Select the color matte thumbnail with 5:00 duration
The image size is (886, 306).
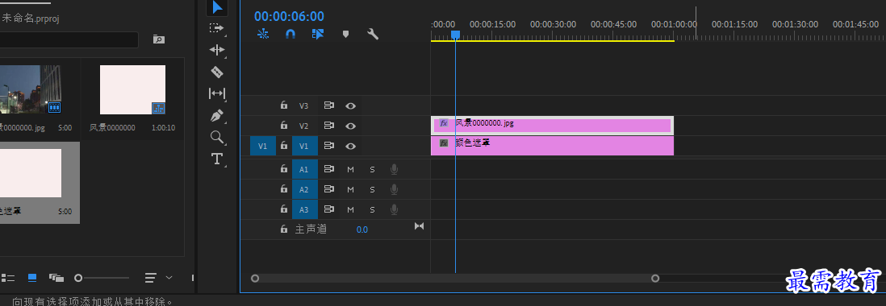click(31, 173)
